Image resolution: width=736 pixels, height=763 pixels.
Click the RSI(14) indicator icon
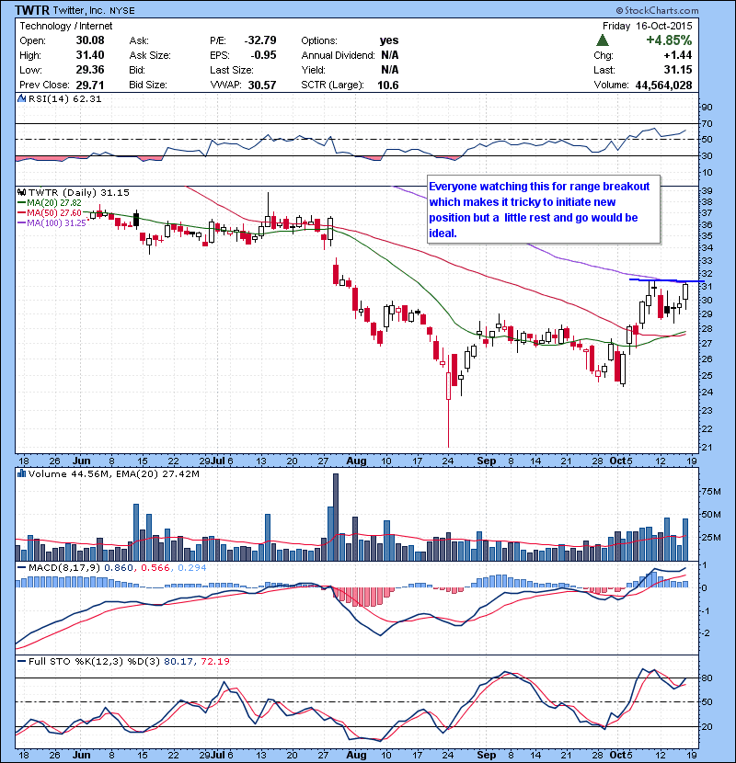[21, 98]
